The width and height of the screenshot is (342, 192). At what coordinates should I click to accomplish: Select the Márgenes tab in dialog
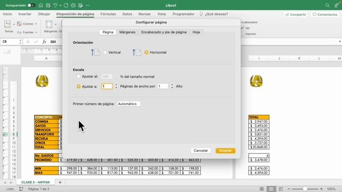click(127, 32)
